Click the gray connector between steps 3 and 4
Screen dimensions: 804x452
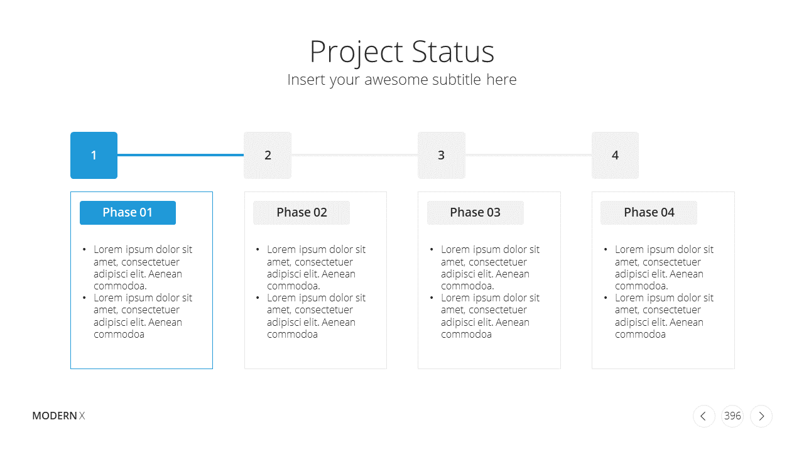pos(528,155)
